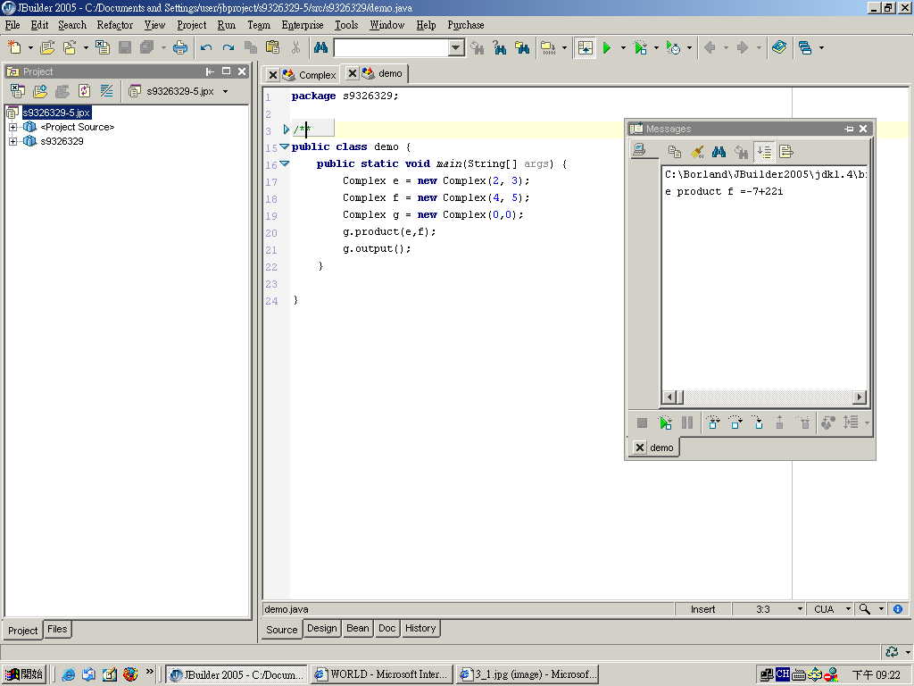Open the Debug project dropdown arrow
This screenshot has width=914, height=686.
(x=656, y=48)
